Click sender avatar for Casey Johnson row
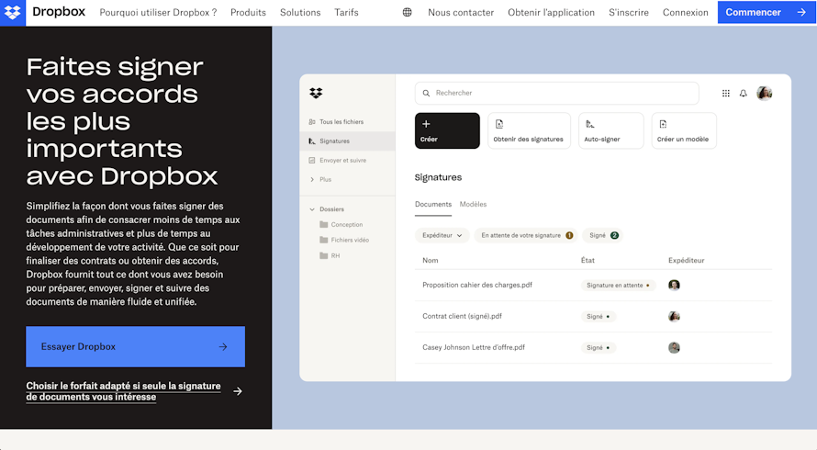This screenshot has width=817, height=450. (674, 348)
